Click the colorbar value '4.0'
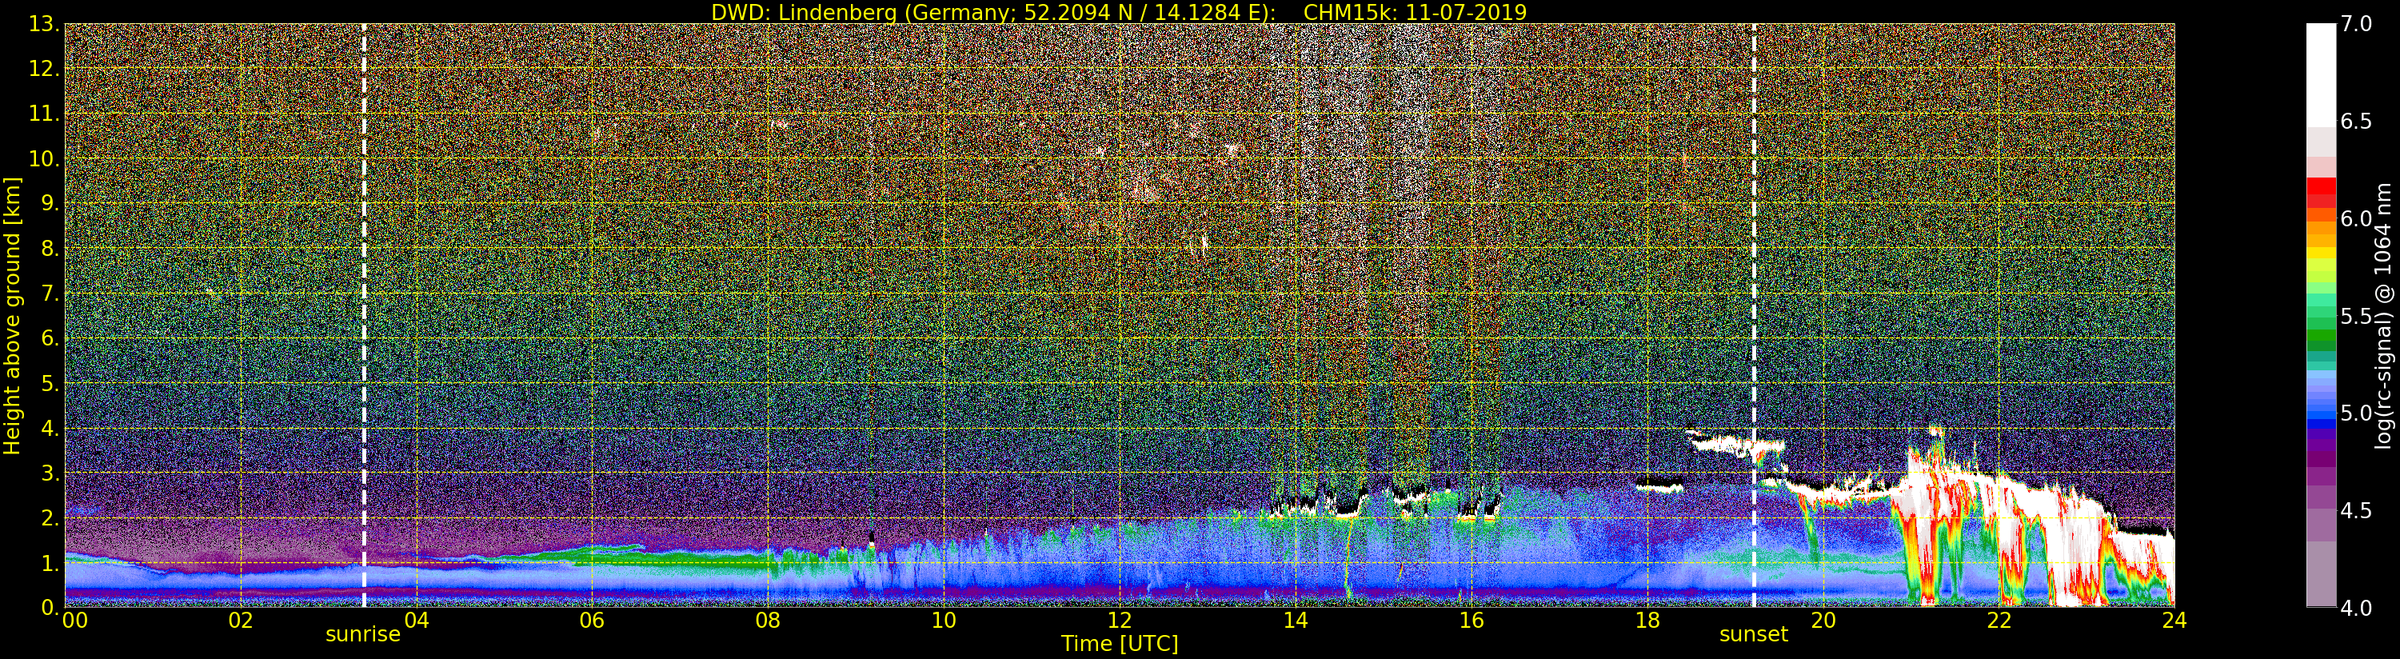2400x659 pixels. pos(2356,608)
